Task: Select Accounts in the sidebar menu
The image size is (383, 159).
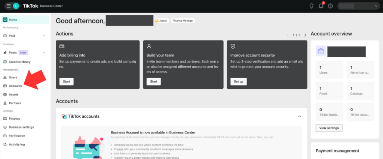Action: [x=15, y=86]
